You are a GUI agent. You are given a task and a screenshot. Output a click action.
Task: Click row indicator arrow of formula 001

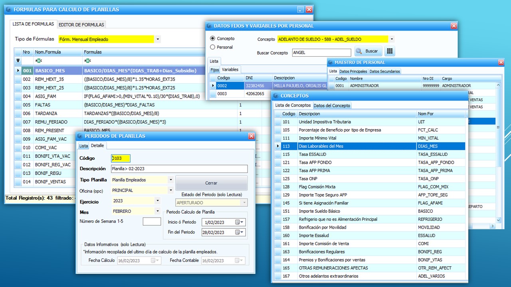(x=18, y=71)
